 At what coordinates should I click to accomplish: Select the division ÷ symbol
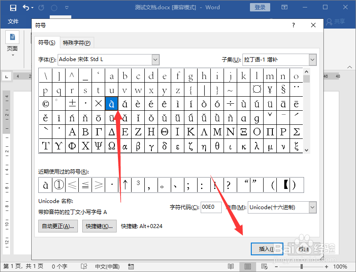click(230, 104)
